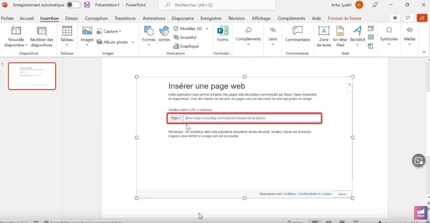Open the Aide tab

point(316,18)
